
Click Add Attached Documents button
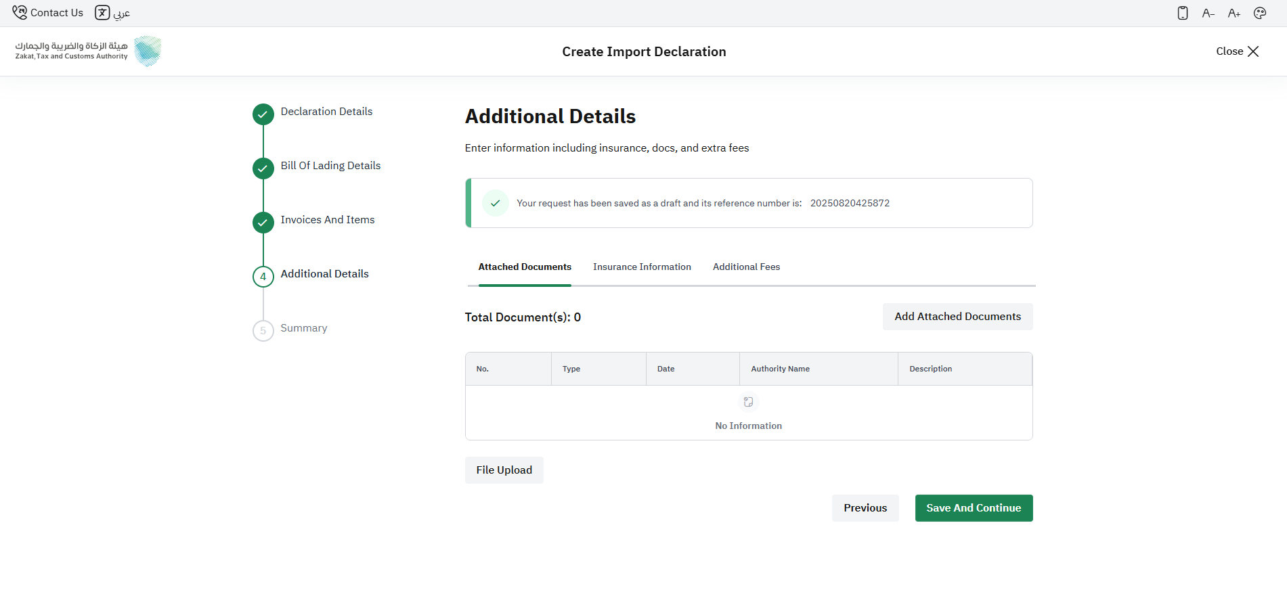958,317
